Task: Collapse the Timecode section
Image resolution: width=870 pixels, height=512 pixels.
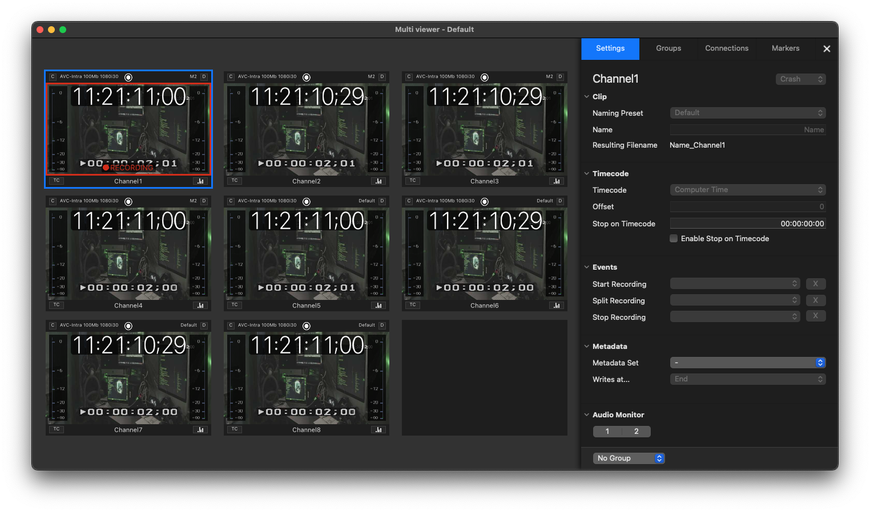Action: point(586,173)
